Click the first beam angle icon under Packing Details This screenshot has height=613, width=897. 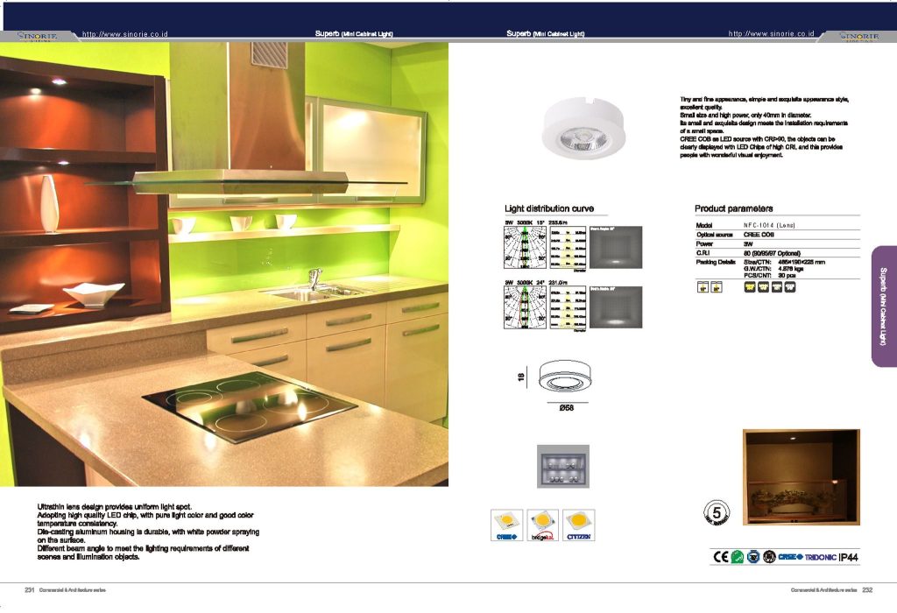(703, 286)
